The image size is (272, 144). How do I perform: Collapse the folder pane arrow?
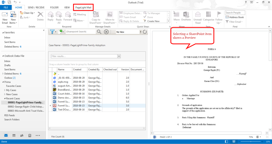tap(44, 30)
